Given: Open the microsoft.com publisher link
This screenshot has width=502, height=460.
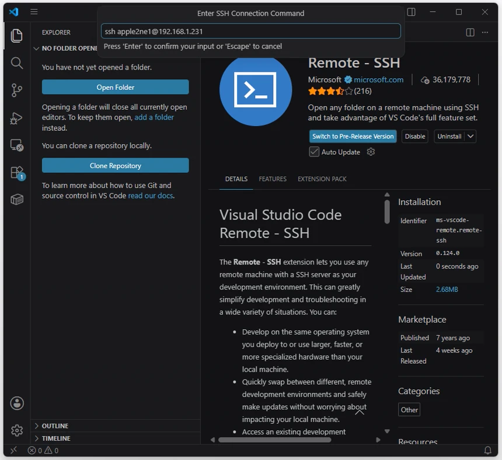Looking at the screenshot, I should 378,80.
